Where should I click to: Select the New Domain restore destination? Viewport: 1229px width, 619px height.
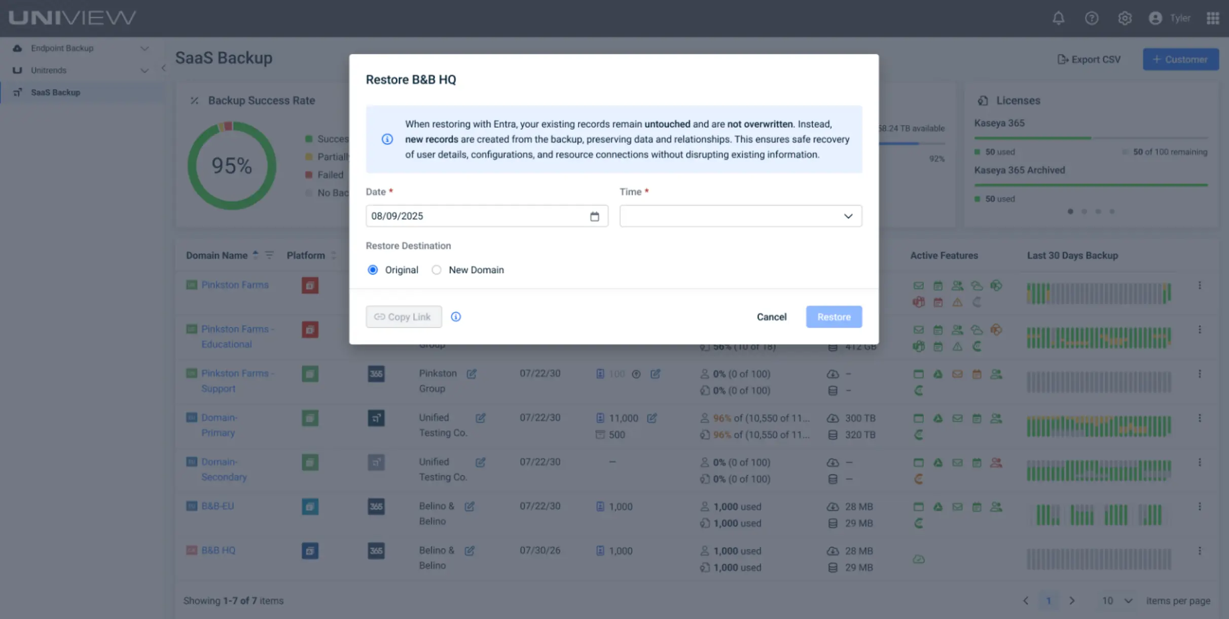(437, 270)
